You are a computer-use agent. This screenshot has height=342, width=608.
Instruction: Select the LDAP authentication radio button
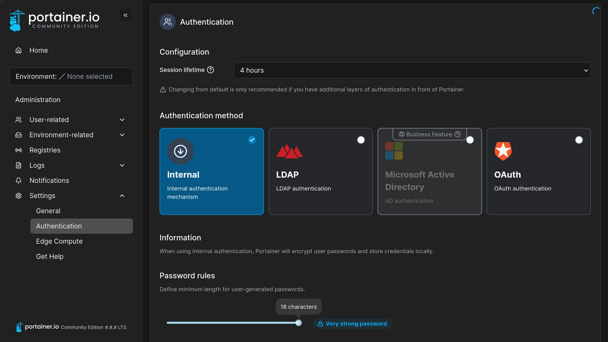pos(361,140)
